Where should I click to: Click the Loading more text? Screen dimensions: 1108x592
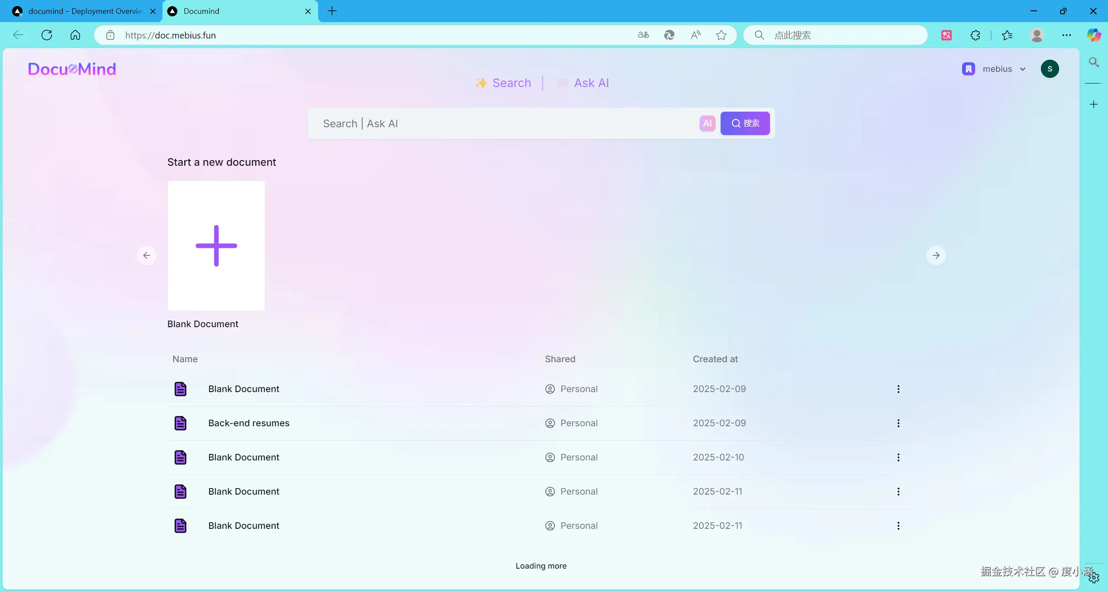tap(541, 566)
